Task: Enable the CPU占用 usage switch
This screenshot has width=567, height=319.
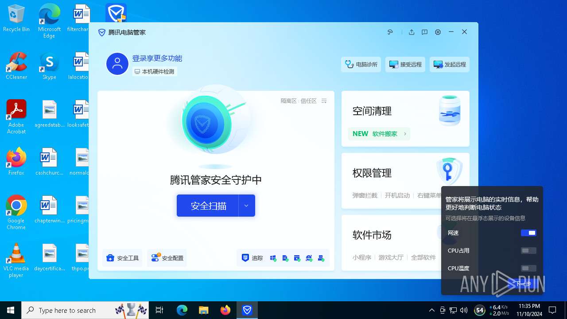Action: tap(528, 250)
